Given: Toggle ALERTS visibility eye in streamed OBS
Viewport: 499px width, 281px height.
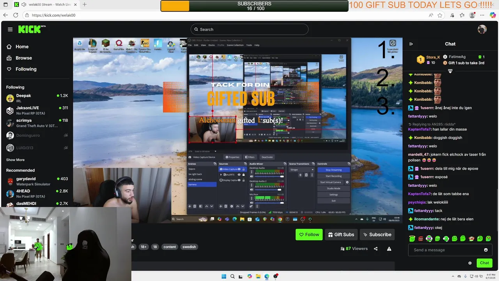Looking at the screenshot, I should coord(239,174).
